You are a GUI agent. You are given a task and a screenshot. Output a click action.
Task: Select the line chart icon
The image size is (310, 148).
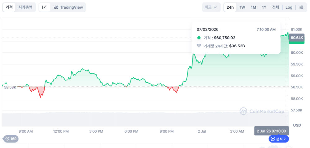coord(44,7)
